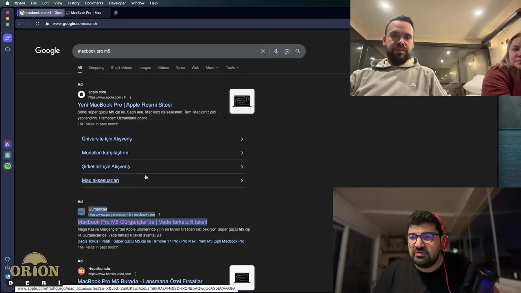Switch to the Short videos tab
The height and width of the screenshot is (293, 521).
pyautogui.click(x=121, y=68)
